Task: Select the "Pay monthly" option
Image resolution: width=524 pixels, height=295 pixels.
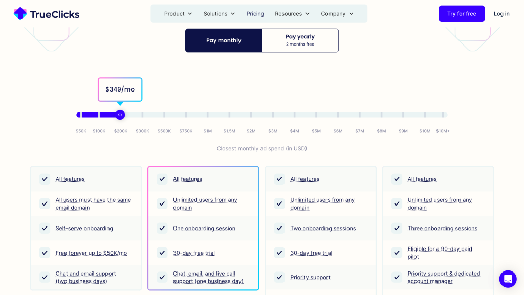Action: [224, 40]
